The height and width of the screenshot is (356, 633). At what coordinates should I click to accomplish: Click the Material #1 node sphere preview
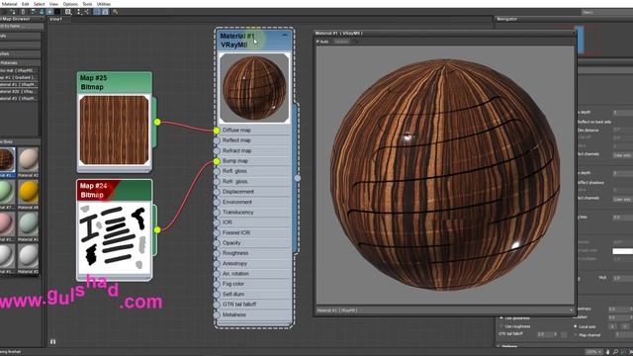254,88
